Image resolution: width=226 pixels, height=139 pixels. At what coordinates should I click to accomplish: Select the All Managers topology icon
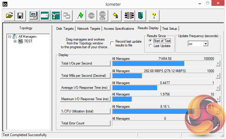point(15,37)
